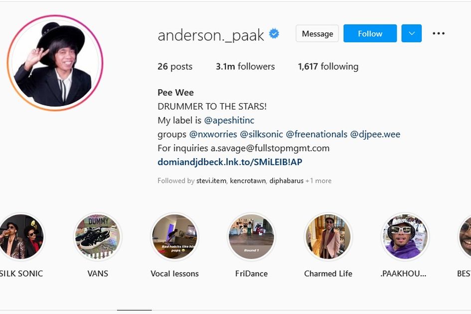Open the @freenationals profile link

(316, 134)
